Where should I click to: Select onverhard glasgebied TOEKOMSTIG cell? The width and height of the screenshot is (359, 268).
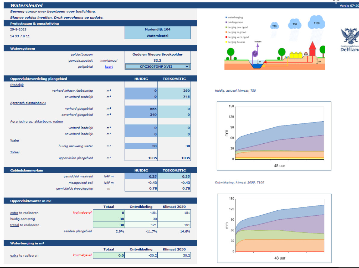coord(174,115)
